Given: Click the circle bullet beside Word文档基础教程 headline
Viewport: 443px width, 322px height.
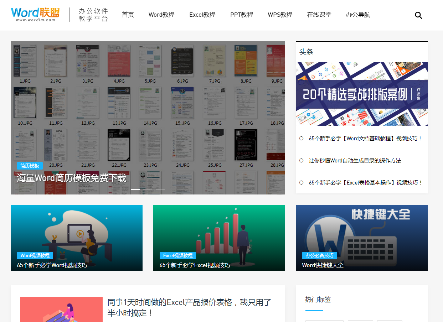Looking at the screenshot, I should click(x=302, y=138).
